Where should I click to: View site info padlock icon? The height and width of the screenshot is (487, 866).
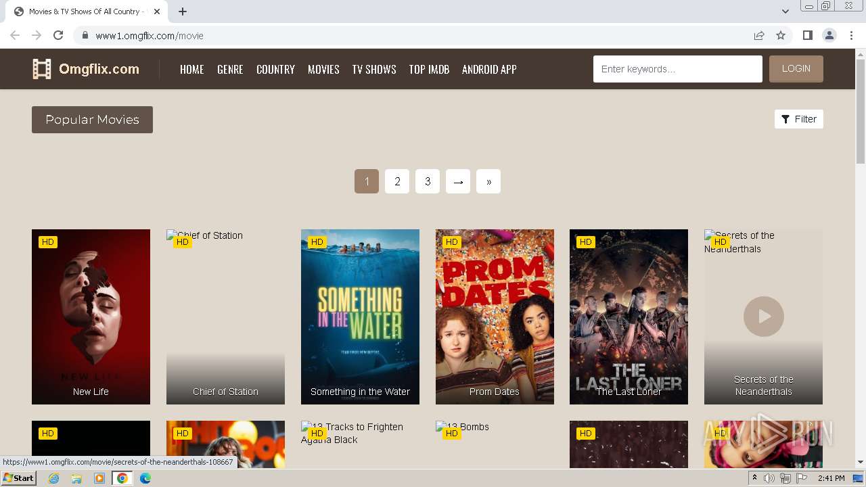85,35
